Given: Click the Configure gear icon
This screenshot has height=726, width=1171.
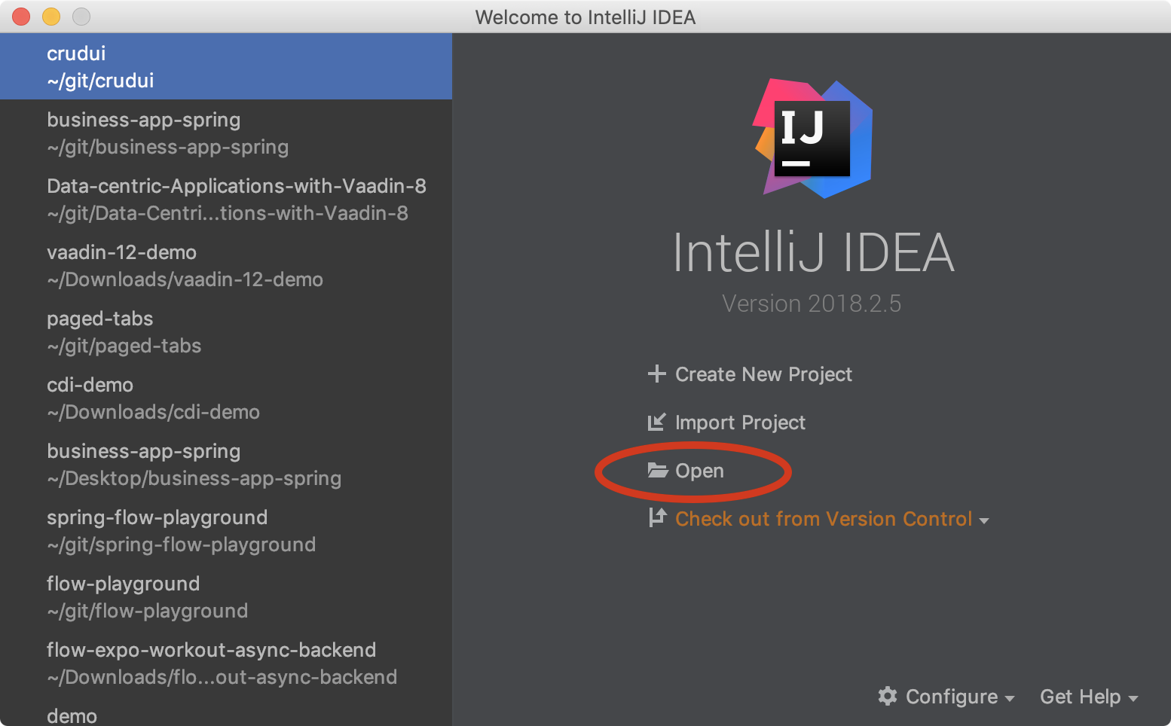Looking at the screenshot, I should coord(888,696).
